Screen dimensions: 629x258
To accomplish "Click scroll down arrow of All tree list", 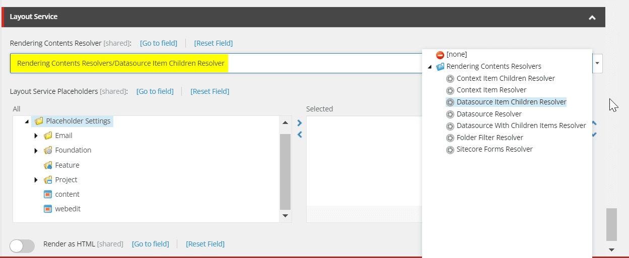I will 285,216.
